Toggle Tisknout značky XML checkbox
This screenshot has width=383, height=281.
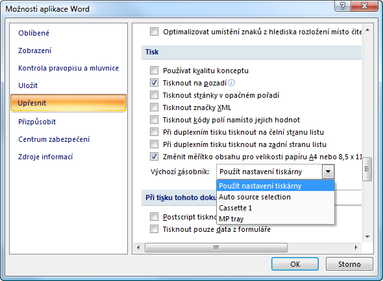[154, 107]
